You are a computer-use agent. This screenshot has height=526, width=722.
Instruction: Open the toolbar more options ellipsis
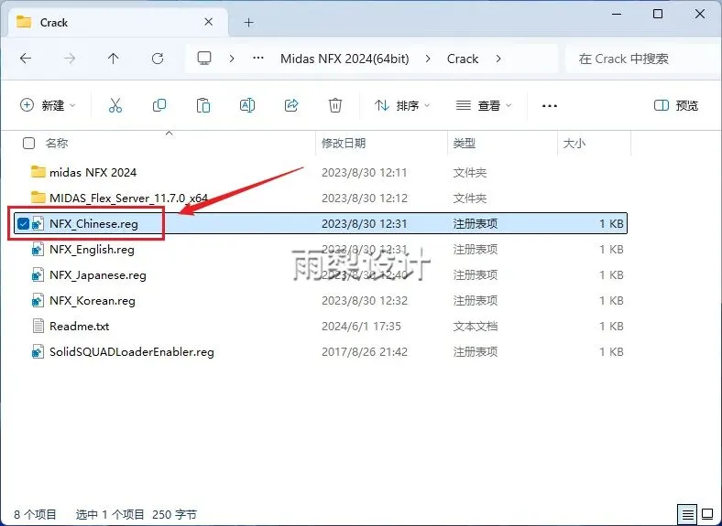point(550,106)
